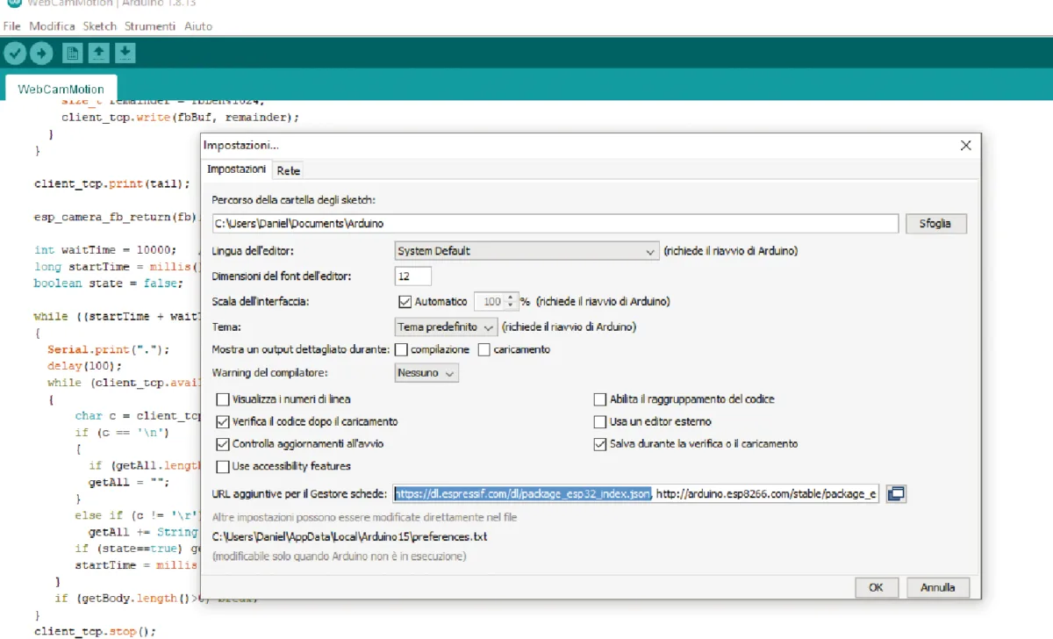Open the Strumenti menu
The image size is (1053, 639).
149,26
